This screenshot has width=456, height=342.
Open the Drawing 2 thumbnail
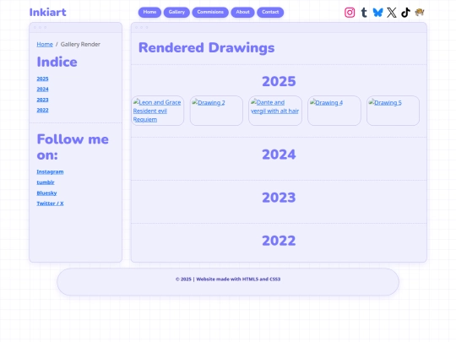click(216, 111)
